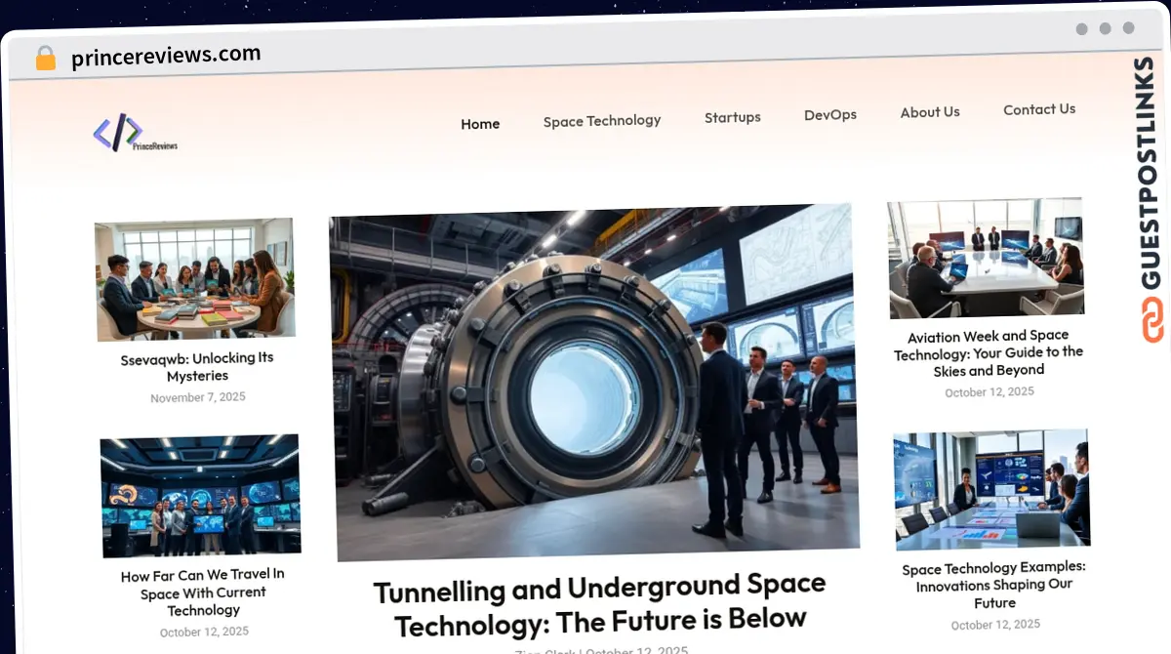
Task: Select the DevOps navigation item
Action: [830, 115]
